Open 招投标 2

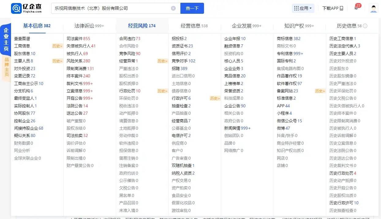(x=179, y=39)
